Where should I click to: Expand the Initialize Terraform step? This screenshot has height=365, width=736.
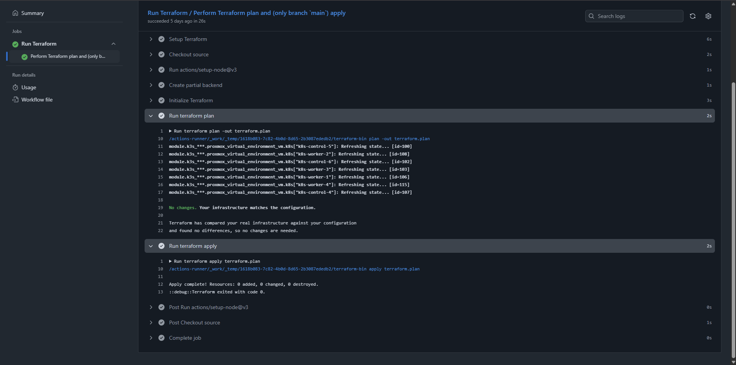(x=151, y=100)
